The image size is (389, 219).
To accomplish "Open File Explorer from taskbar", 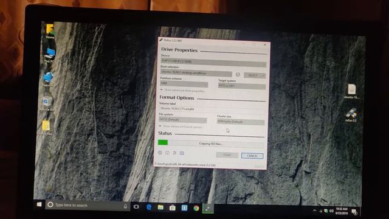I will [160, 207].
